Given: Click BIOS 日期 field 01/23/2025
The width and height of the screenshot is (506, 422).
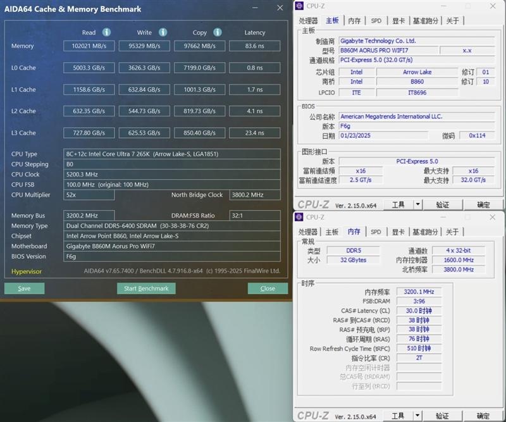Looking at the screenshot, I should pyautogui.click(x=383, y=135).
